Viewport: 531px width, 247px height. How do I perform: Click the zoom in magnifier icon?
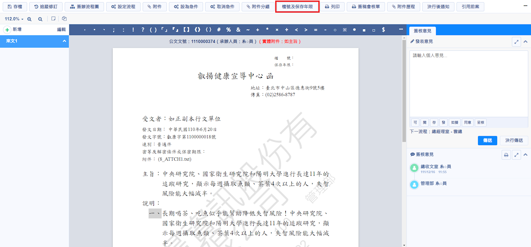(30, 19)
